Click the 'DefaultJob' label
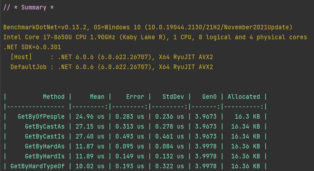The image size is (314, 171). tap(29, 67)
